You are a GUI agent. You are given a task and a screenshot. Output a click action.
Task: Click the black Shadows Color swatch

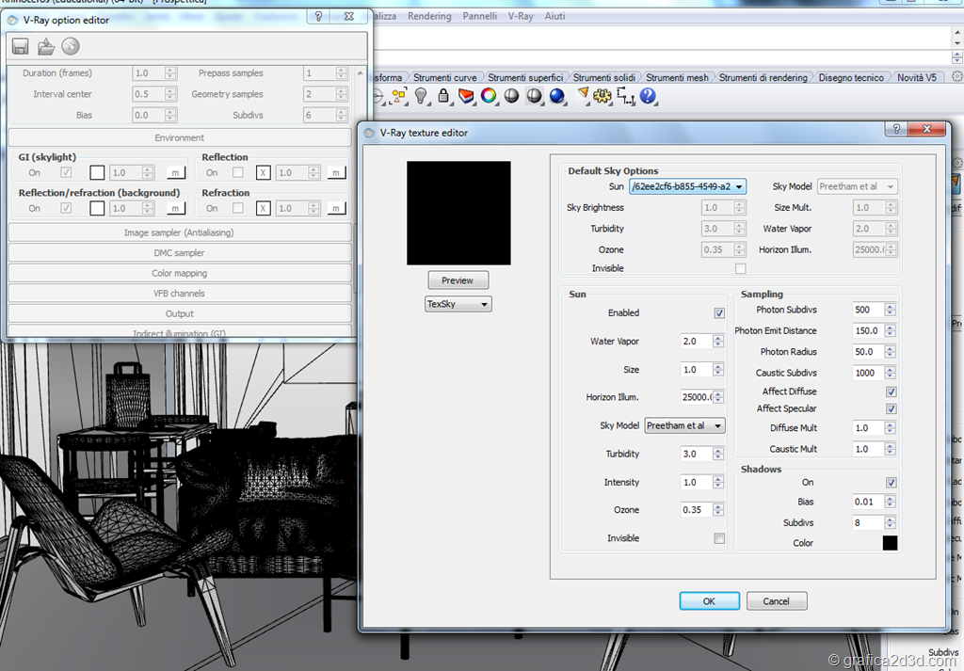pos(890,543)
